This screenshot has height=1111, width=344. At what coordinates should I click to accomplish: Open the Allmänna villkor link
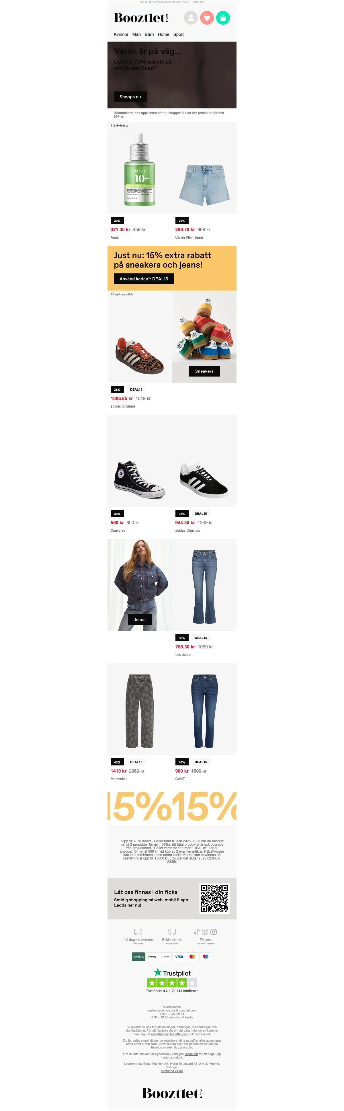(x=172, y=1071)
